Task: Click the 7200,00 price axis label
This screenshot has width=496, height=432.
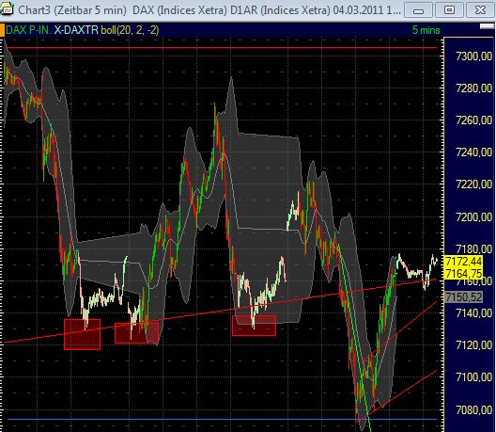Action: 473,217
